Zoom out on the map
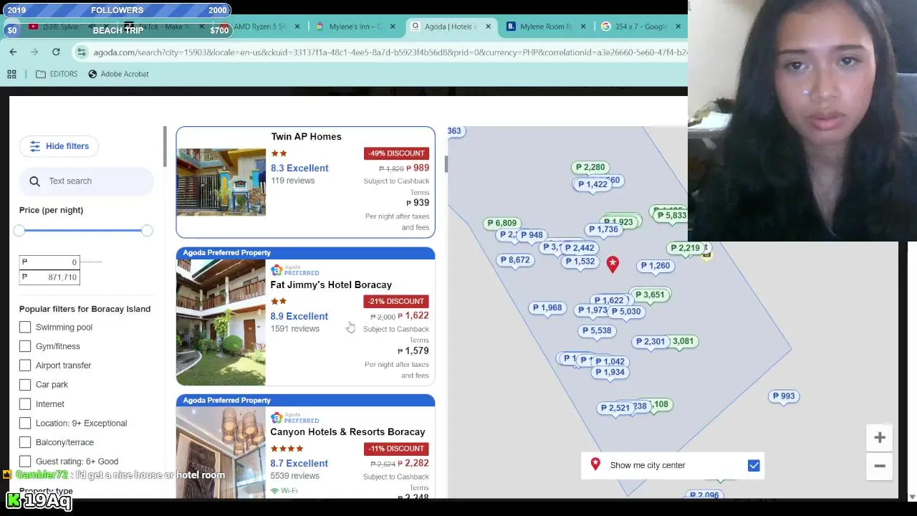Screen dimensions: 917x516 click(880, 467)
